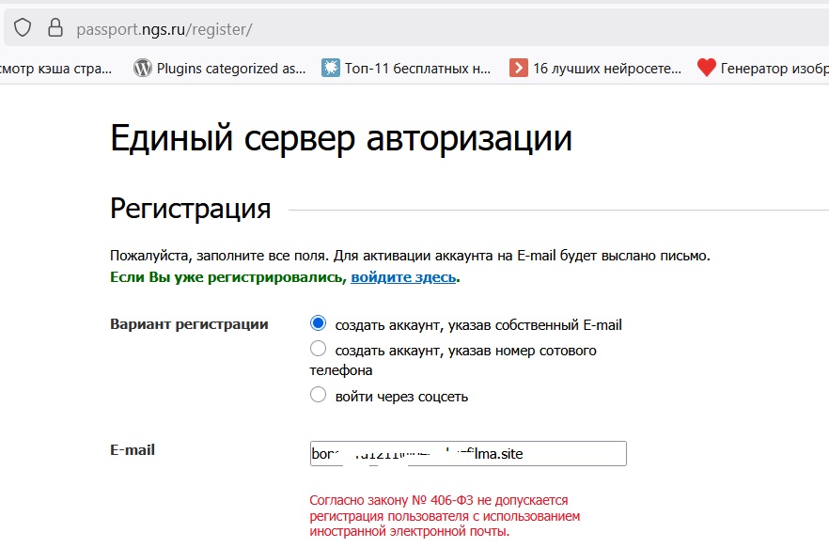Click the red 406-ФЗ error message
The width and height of the screenshot is (829, 548).
445,516
